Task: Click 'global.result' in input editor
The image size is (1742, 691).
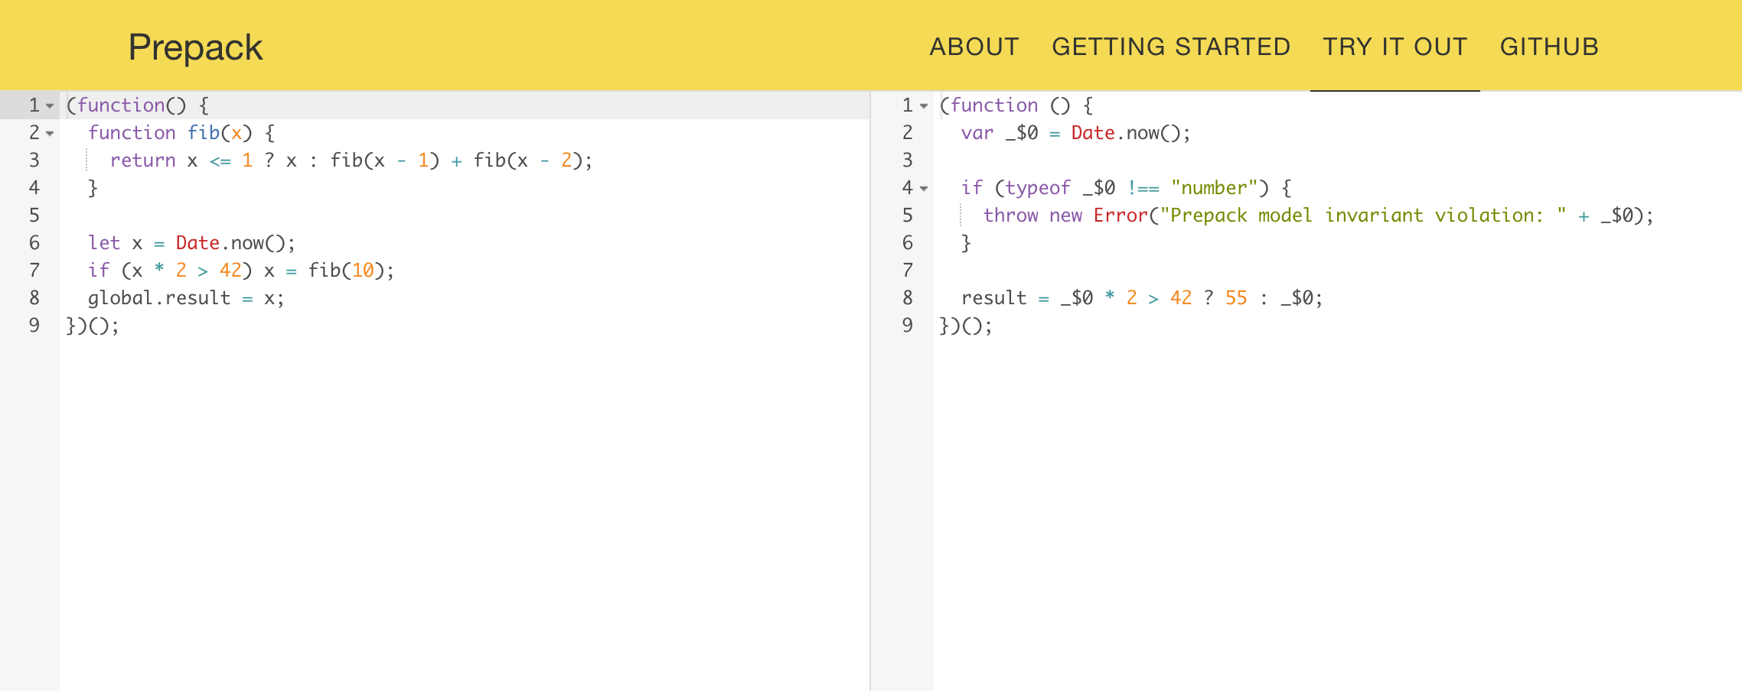Action: 159,298
